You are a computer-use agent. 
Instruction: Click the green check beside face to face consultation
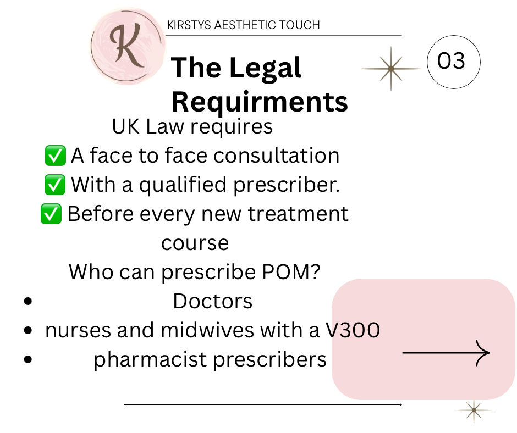point(54,156)
